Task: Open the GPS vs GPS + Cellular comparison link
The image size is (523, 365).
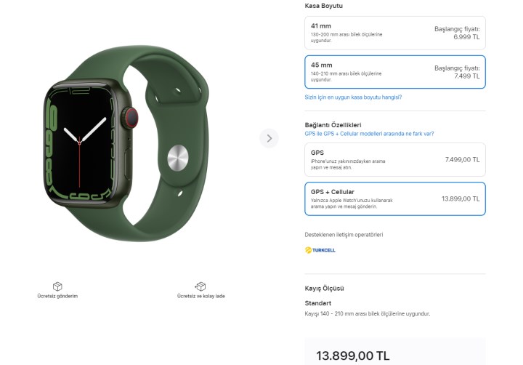Action: tap(369, 134)
